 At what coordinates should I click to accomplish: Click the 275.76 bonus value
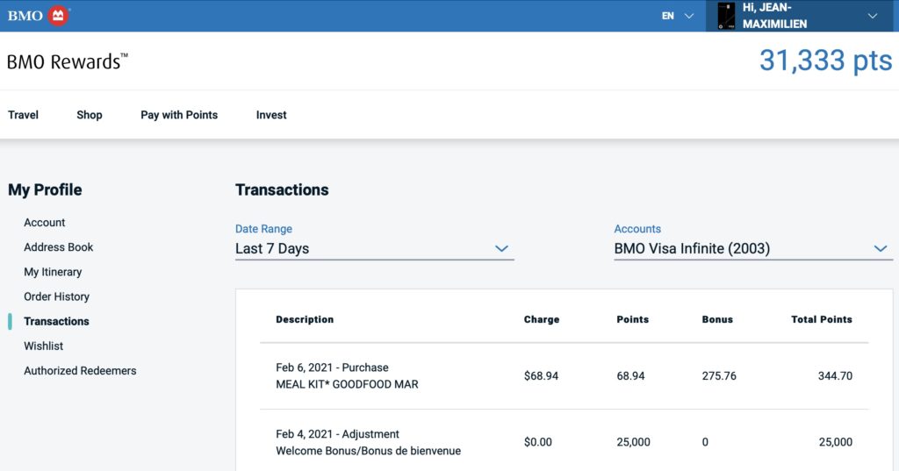pos(719,376)
